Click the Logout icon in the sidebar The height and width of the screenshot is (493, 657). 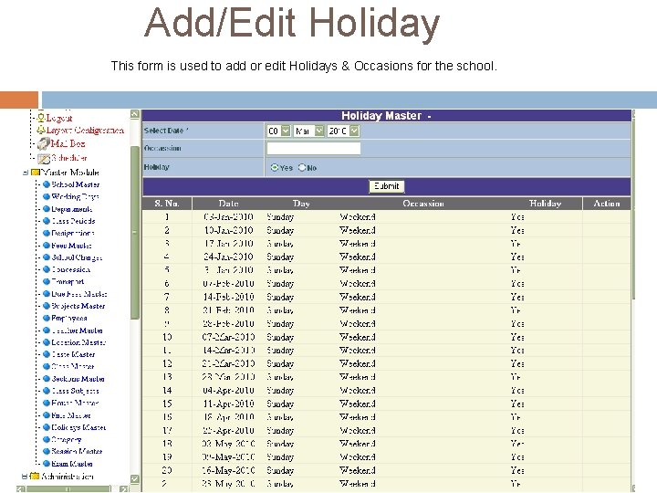click(41, 118)
